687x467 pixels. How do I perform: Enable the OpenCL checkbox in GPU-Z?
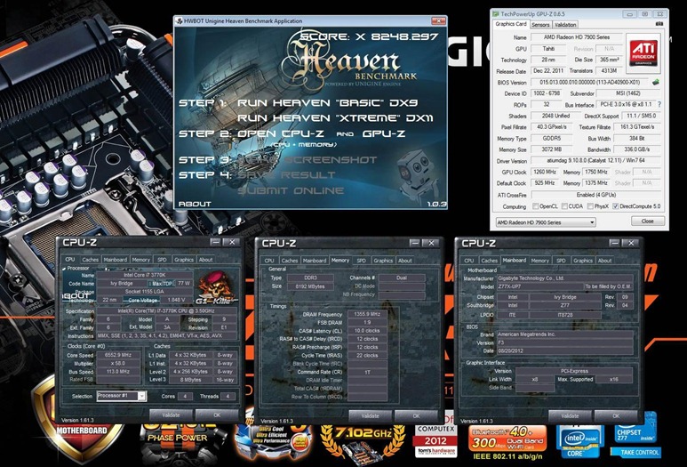535,206
